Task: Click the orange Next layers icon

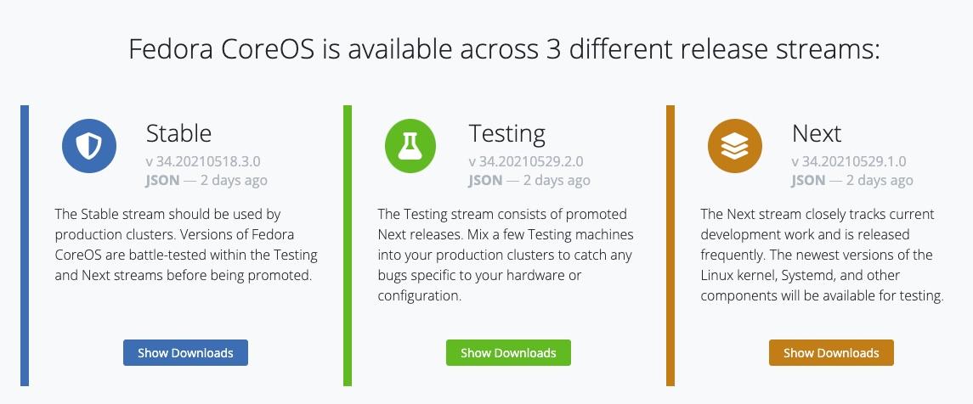Action: click(x=735, y=146)
